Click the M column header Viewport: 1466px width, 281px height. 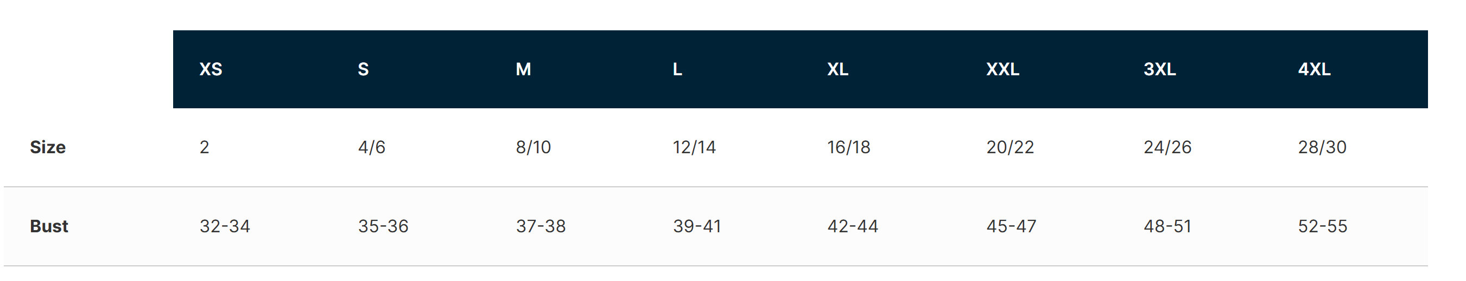pos(523,69)
